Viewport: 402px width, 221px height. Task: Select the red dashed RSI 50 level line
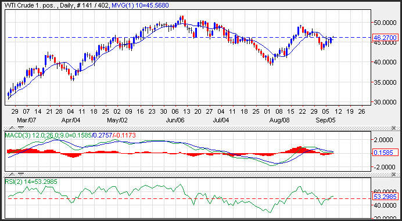tap(188, 199)
